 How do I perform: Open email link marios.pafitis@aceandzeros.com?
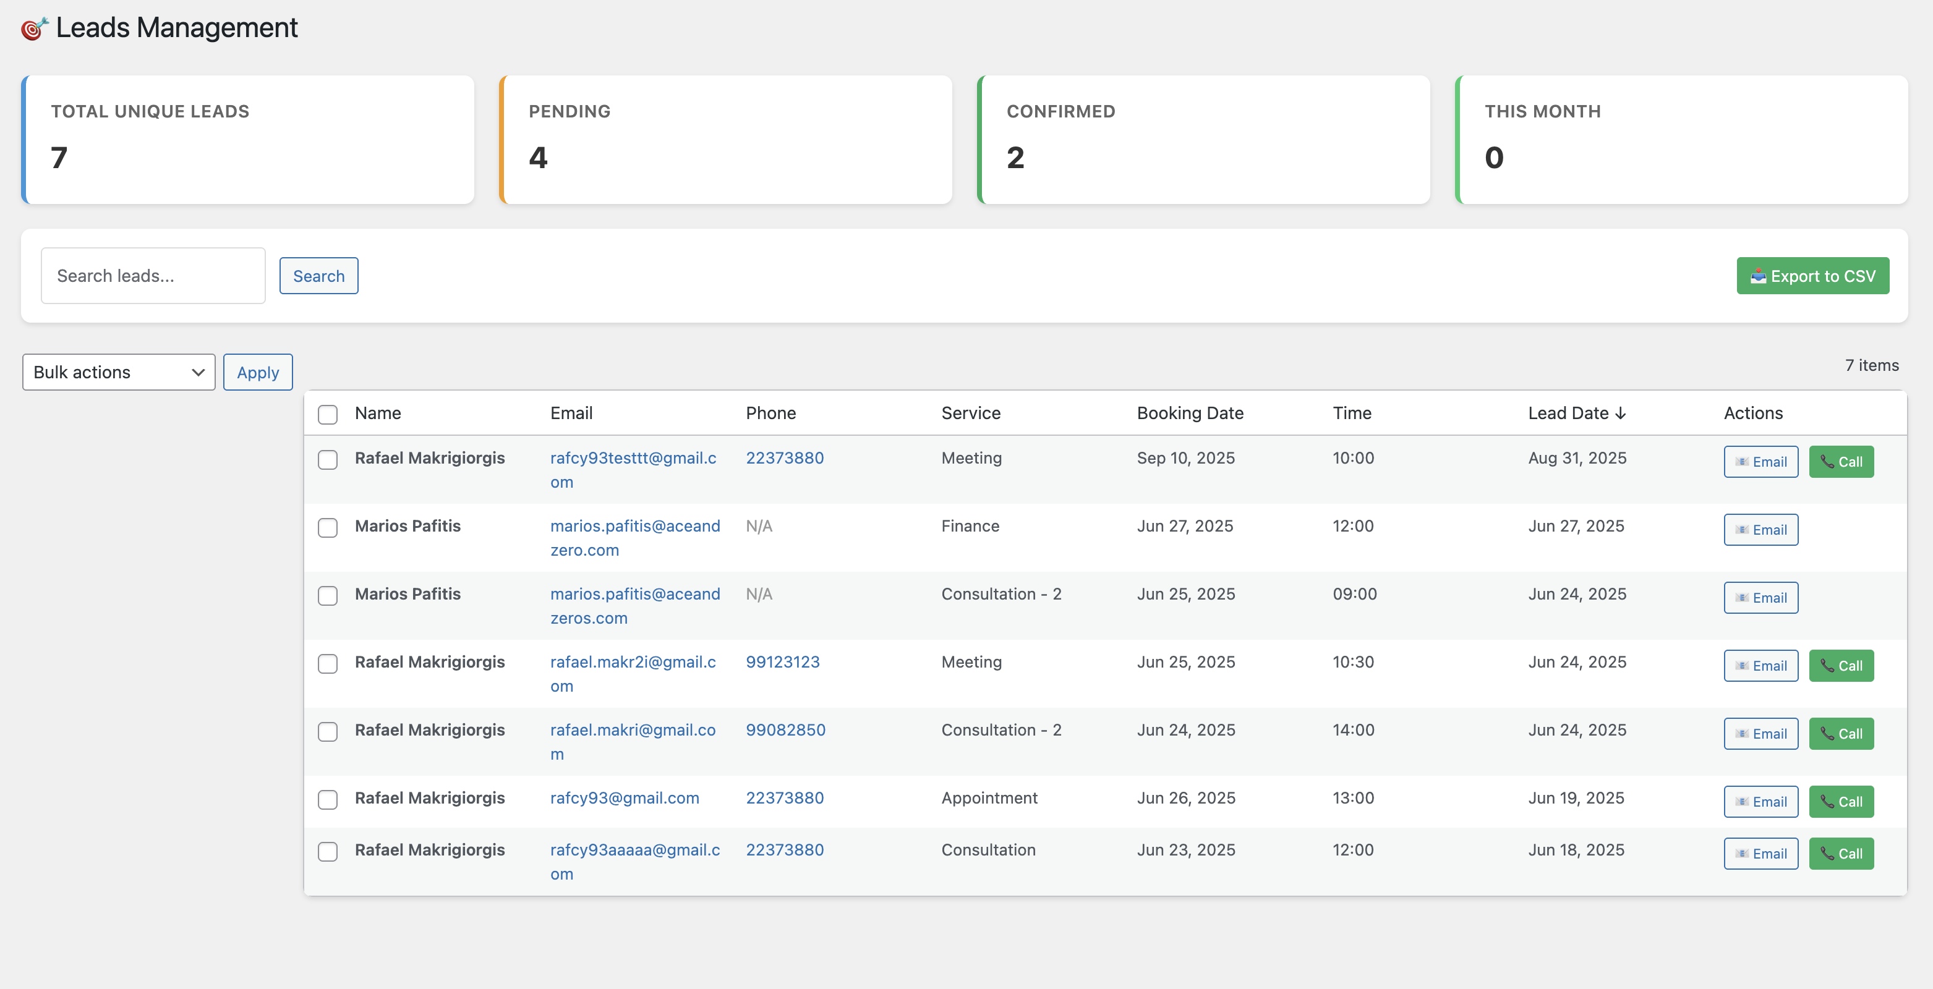(x=635, y=606)
